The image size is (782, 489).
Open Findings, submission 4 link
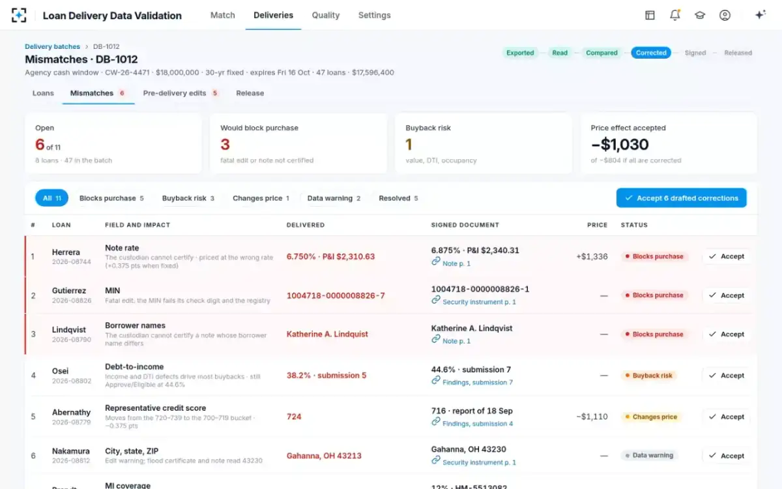[x=478, y=424]
